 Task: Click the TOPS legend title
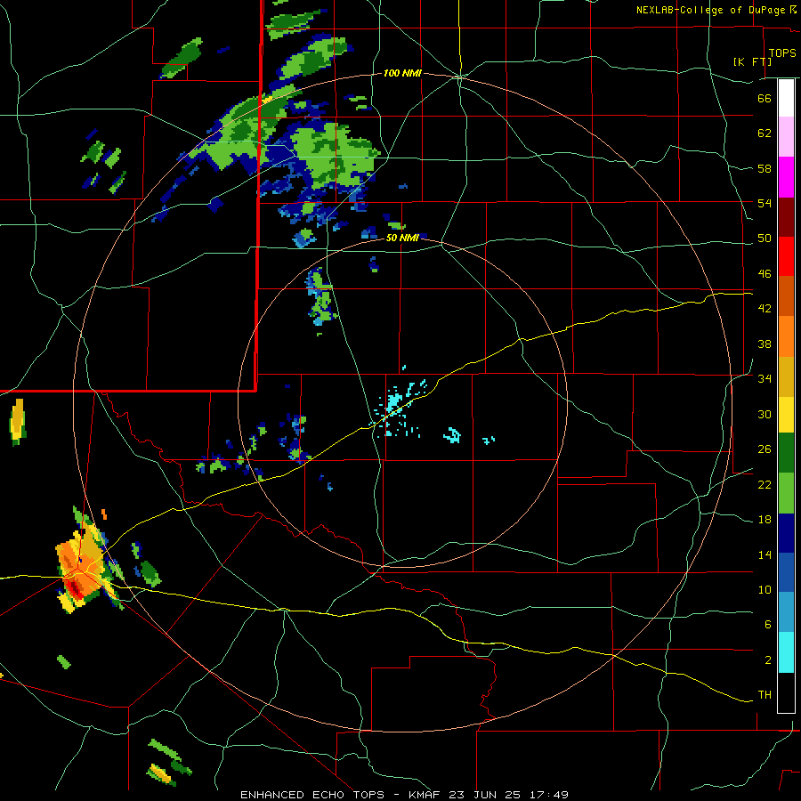(782, 53)
